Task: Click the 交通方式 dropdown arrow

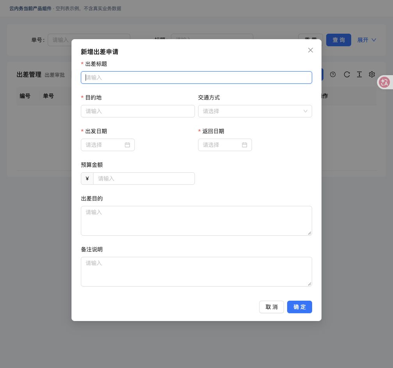Action: (305, 111)
